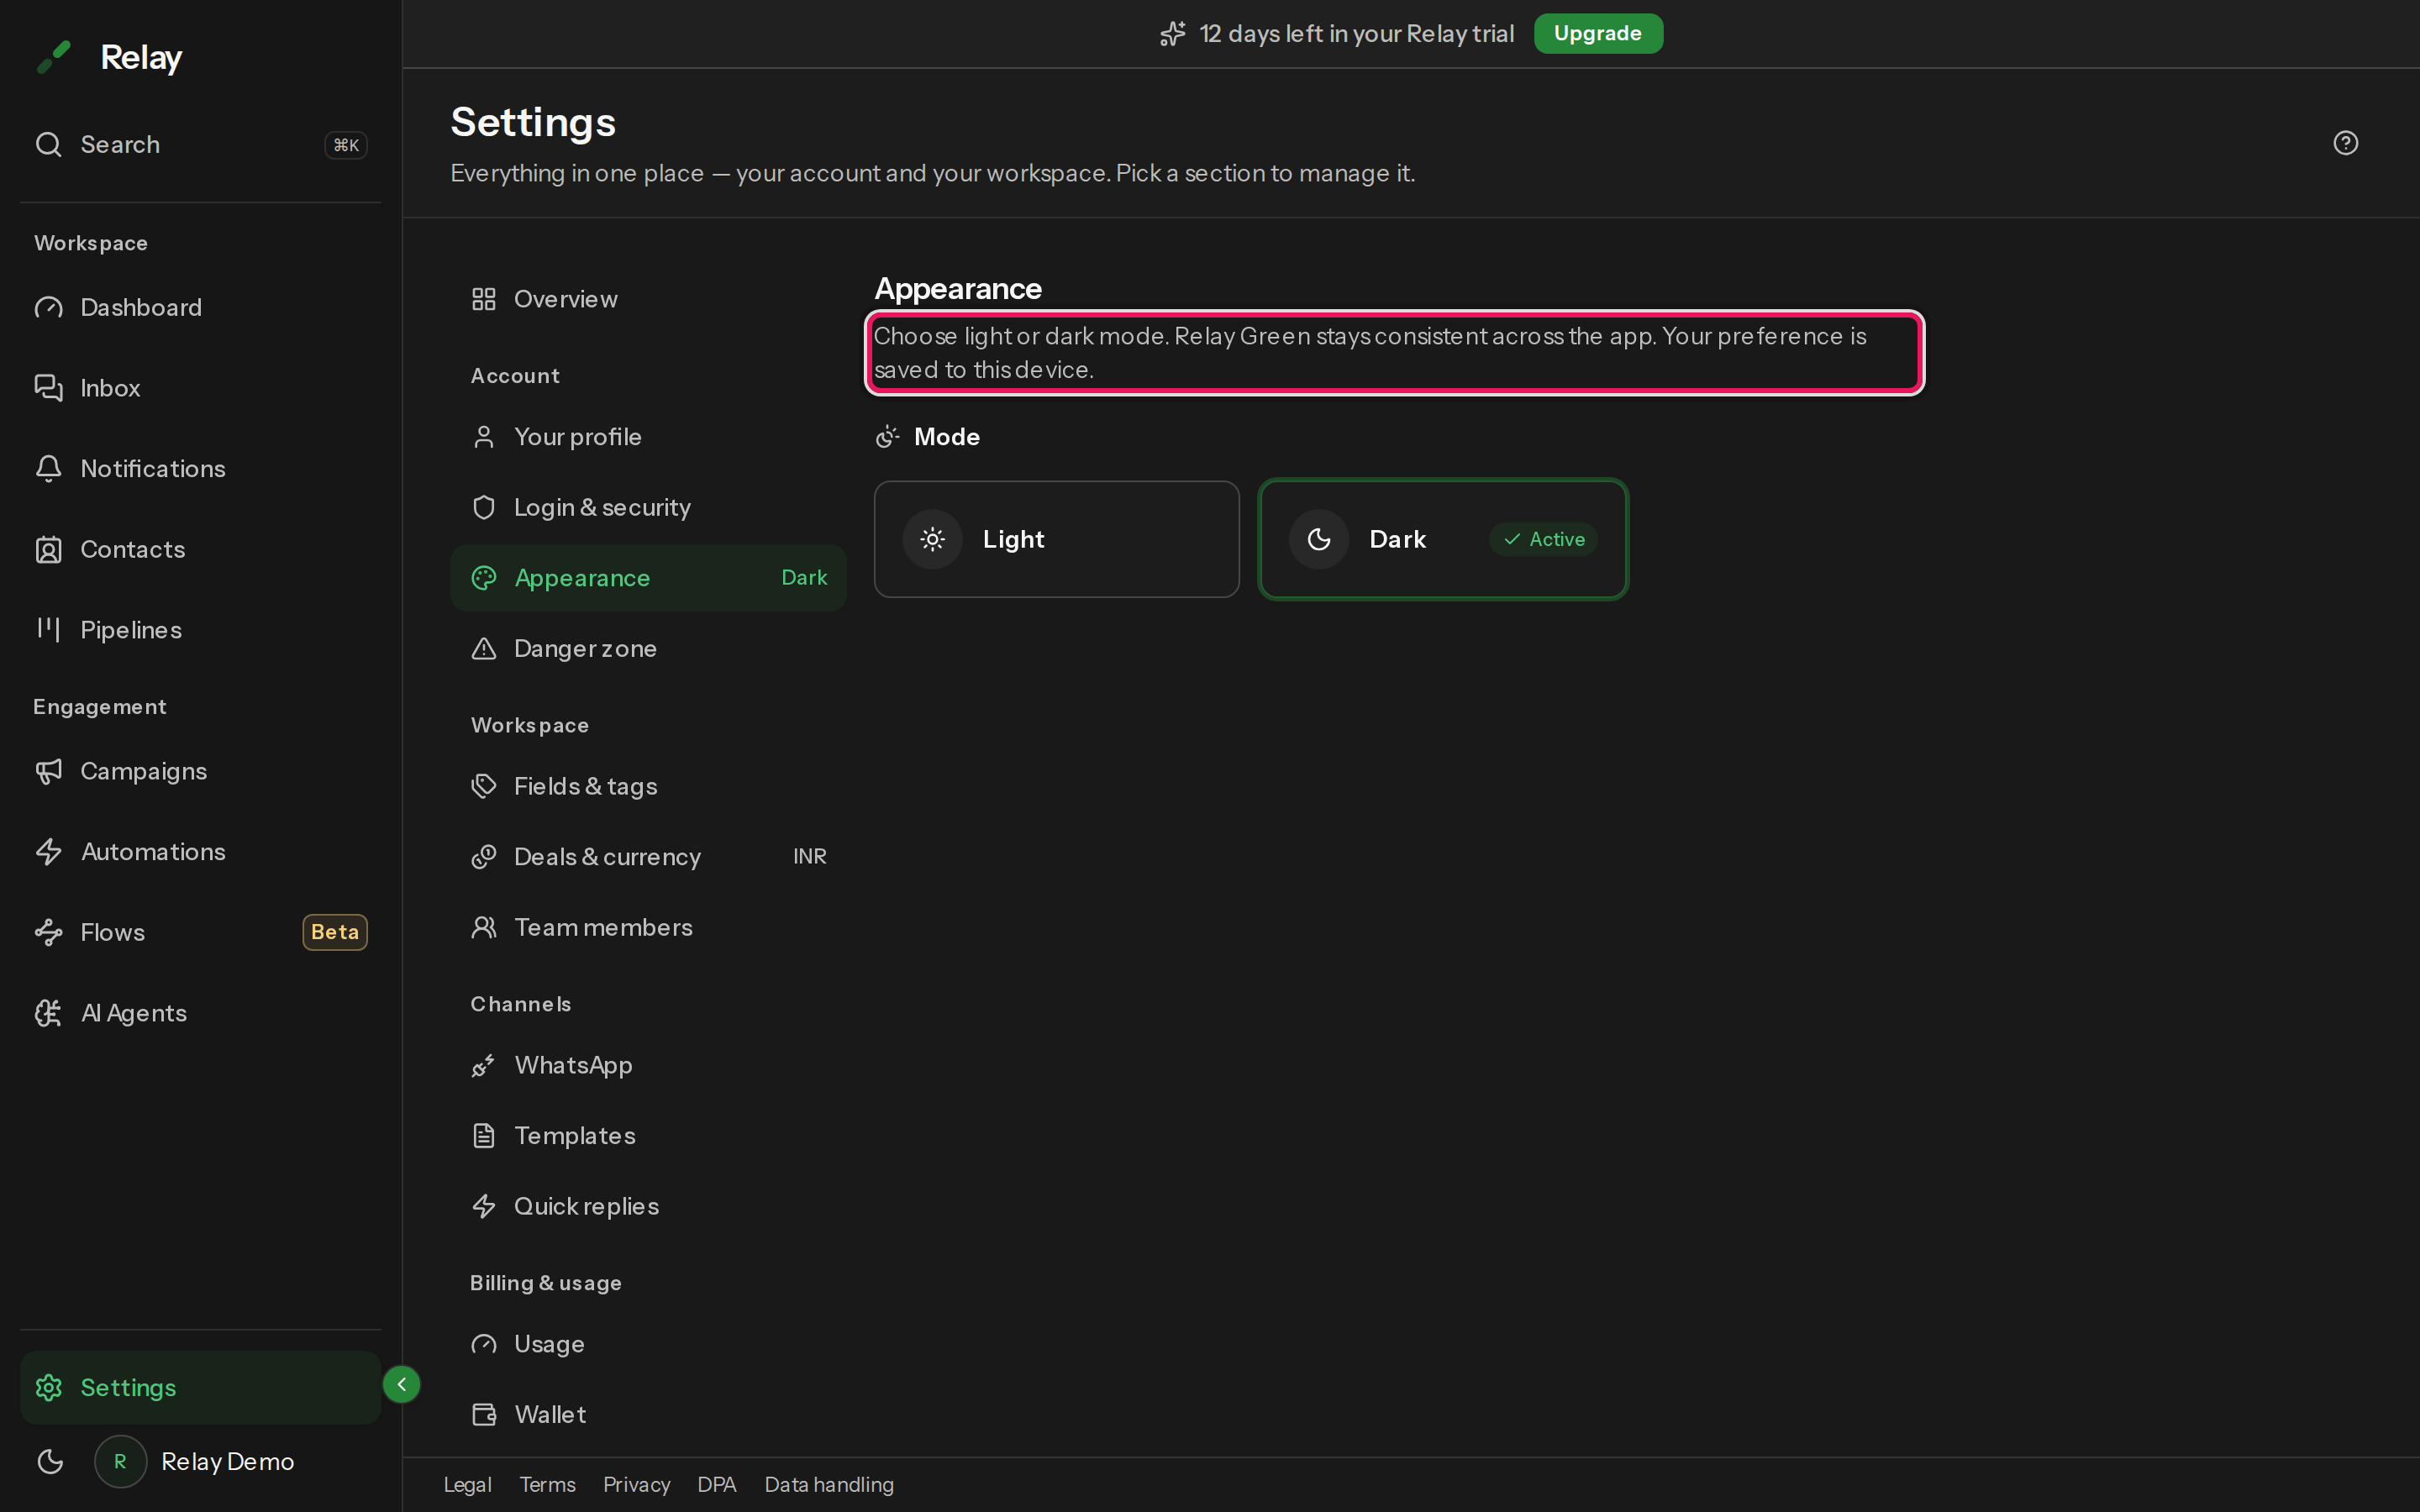Viewport: 2420px width, 1512px height.
Task: Click the Settings gear icon in sidebar
Action: pyautogui.click(x=48, y=1387)
